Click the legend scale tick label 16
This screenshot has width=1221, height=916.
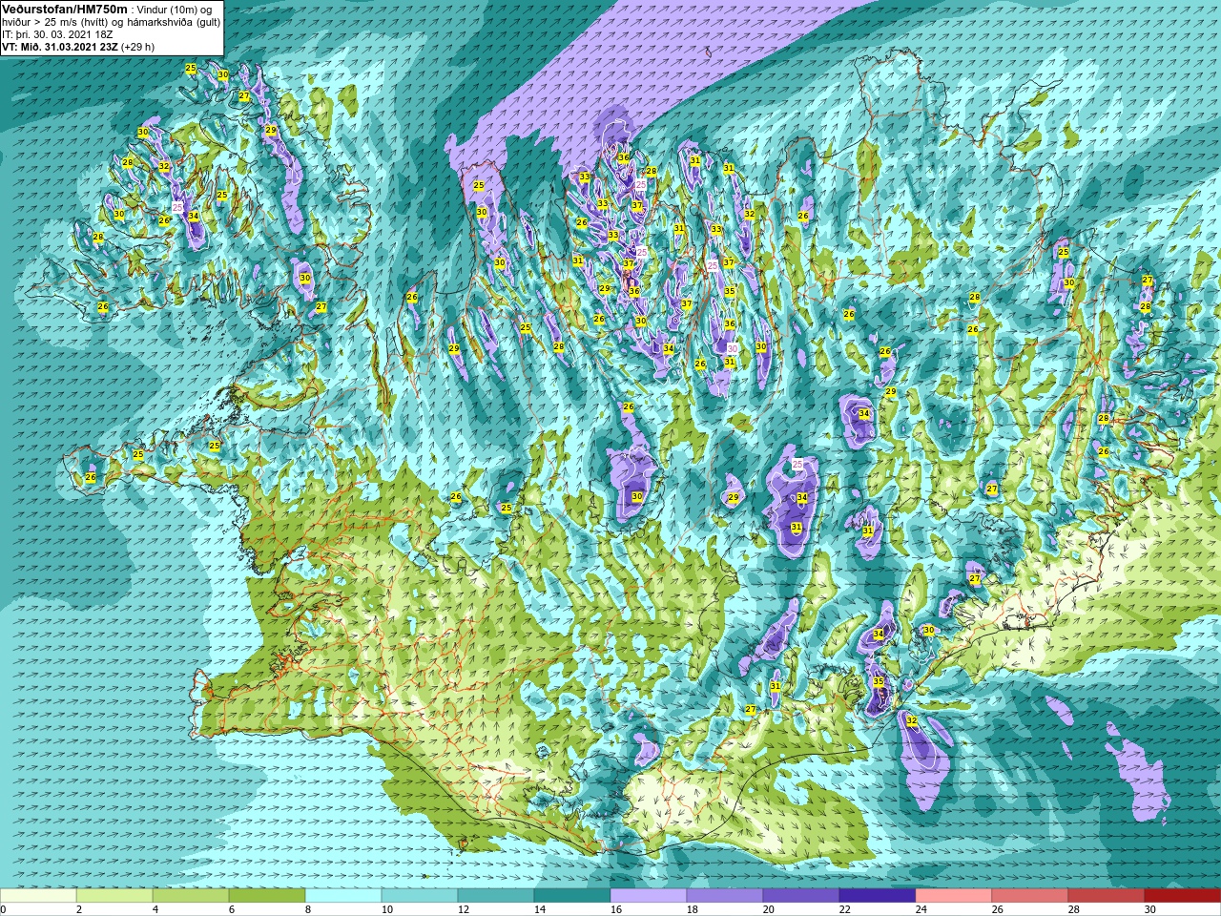tap(615, 909)
